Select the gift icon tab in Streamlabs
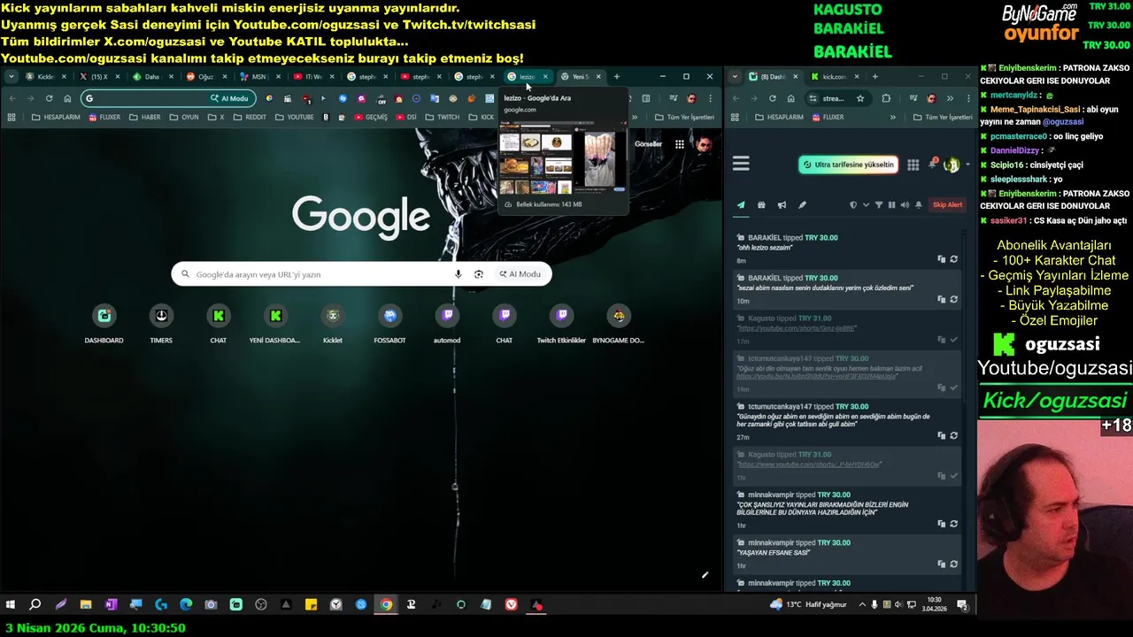 761,205
